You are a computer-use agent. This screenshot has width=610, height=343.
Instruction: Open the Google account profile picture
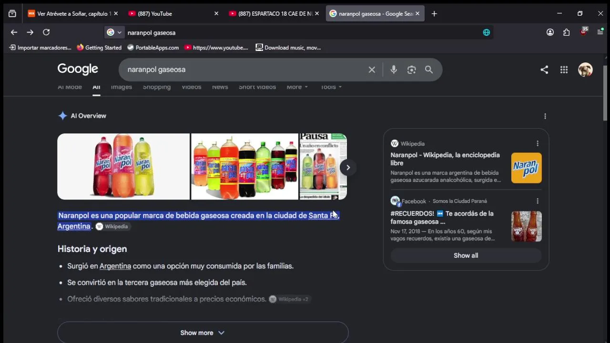(585, 70)
